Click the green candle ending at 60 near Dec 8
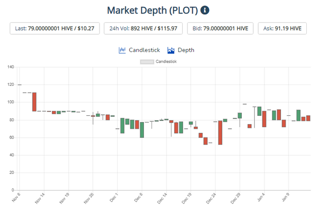The height and width of the screenshot is (211, 324). tap(142, 130)
